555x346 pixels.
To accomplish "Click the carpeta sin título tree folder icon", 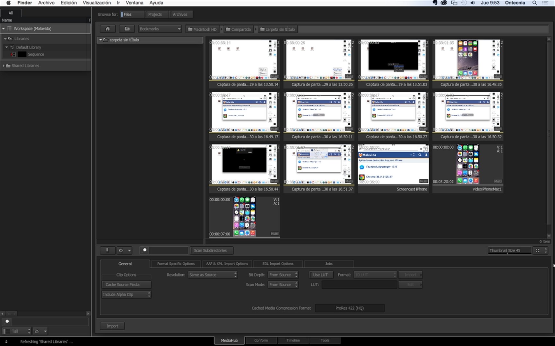I will [x=105, y=40].
